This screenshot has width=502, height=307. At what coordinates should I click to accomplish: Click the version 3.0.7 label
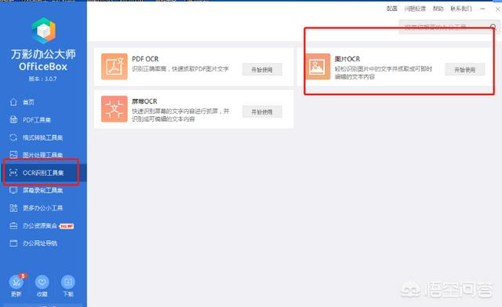click(x=42, y=79)
